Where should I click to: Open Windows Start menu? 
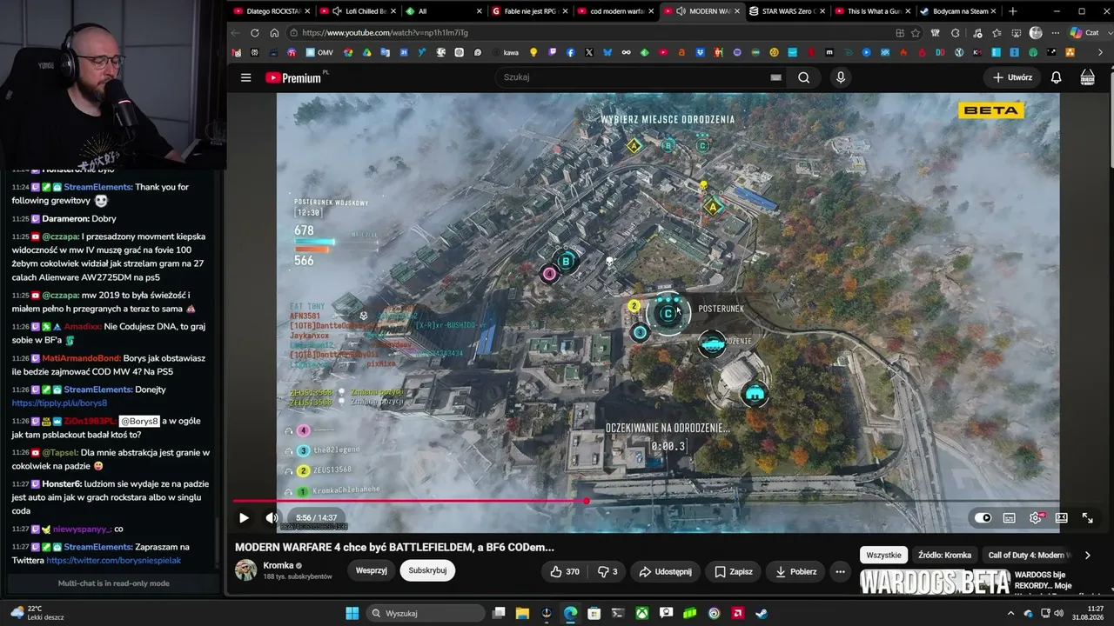pyautogui.click(x=352, y=613)
